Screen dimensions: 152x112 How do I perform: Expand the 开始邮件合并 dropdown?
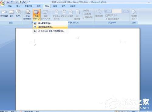(28, 15)
